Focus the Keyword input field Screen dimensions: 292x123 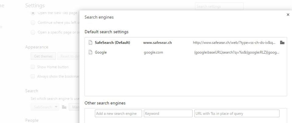[168, 114]
